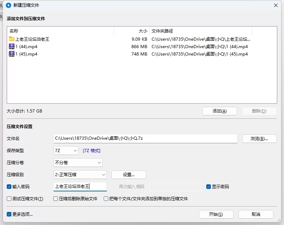Click the 748 MB size cell

[139, 54]
